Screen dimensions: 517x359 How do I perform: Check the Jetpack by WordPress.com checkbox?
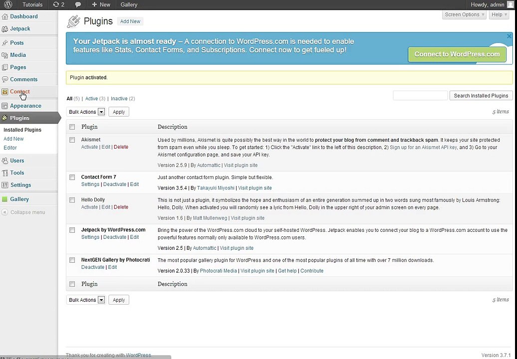(x=72, y=230)
